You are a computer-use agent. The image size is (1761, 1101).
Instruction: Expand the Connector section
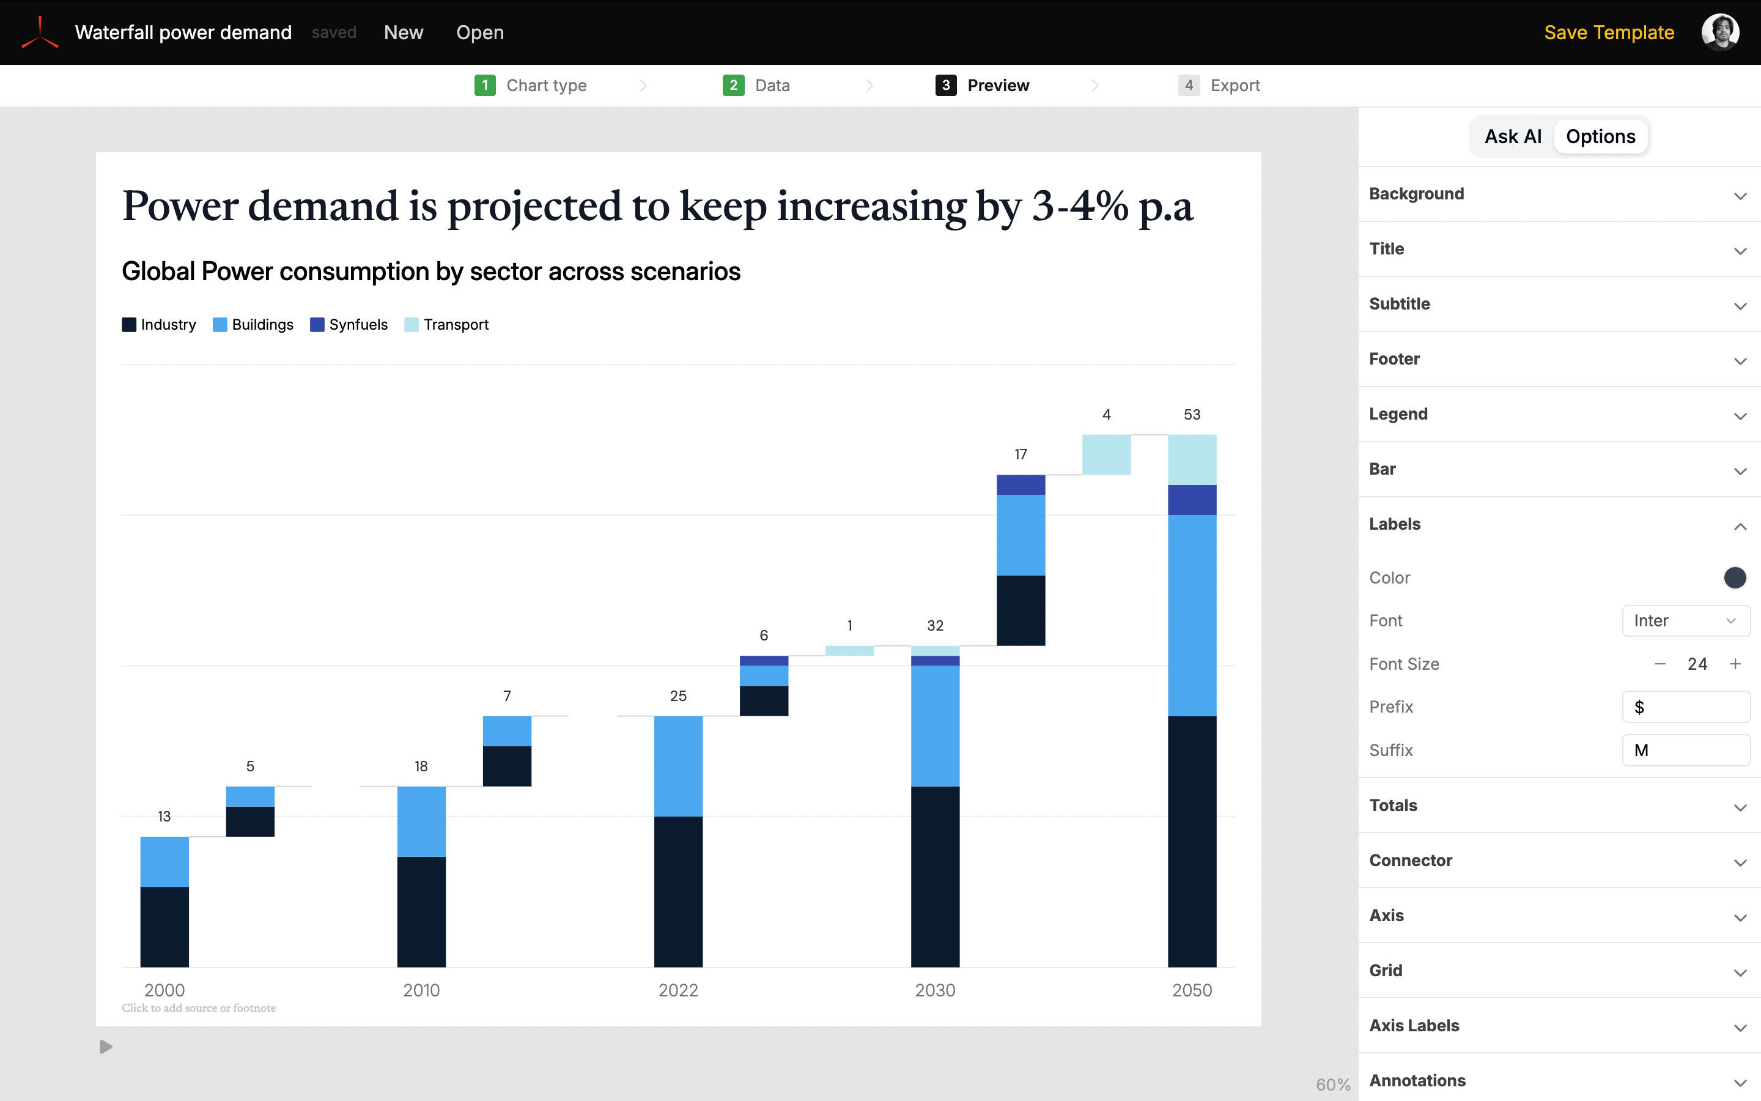(x=1559, y=861)
